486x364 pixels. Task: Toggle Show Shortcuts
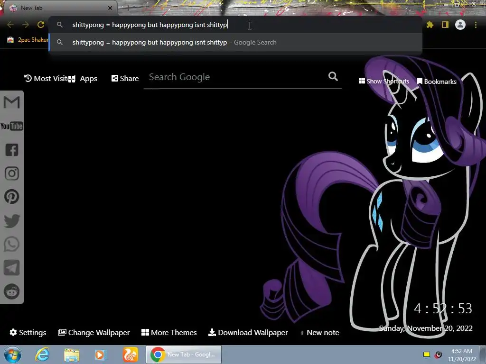[383, 81]
